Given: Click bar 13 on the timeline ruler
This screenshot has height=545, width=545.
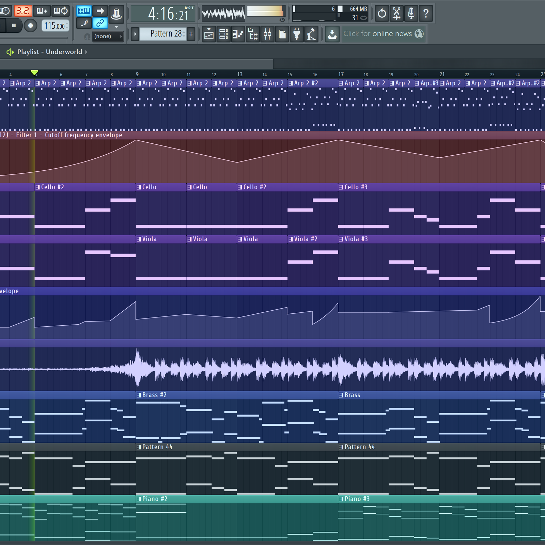Looking at the screenshot, I should click(240, 74).
